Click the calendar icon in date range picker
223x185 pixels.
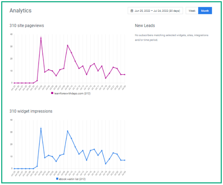pos(132,11)
